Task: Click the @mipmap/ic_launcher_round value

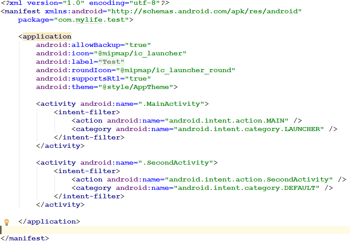Action: coord(176,70)
